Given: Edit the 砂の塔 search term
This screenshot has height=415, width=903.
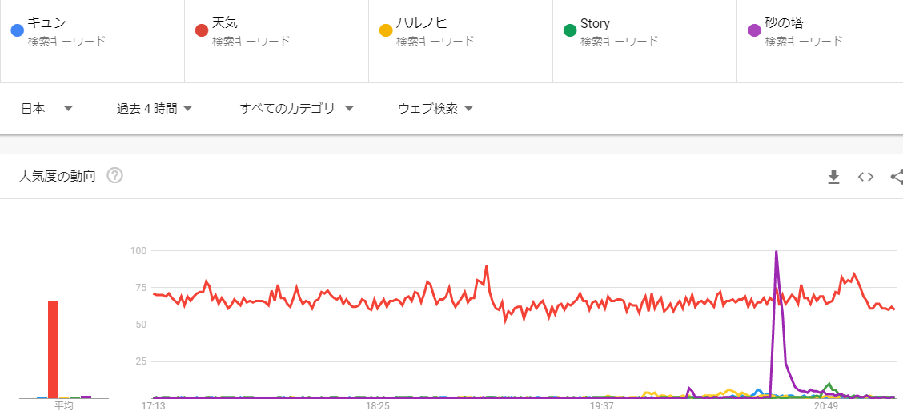Looking at the screenshot, I should click(x=784, y=23).
